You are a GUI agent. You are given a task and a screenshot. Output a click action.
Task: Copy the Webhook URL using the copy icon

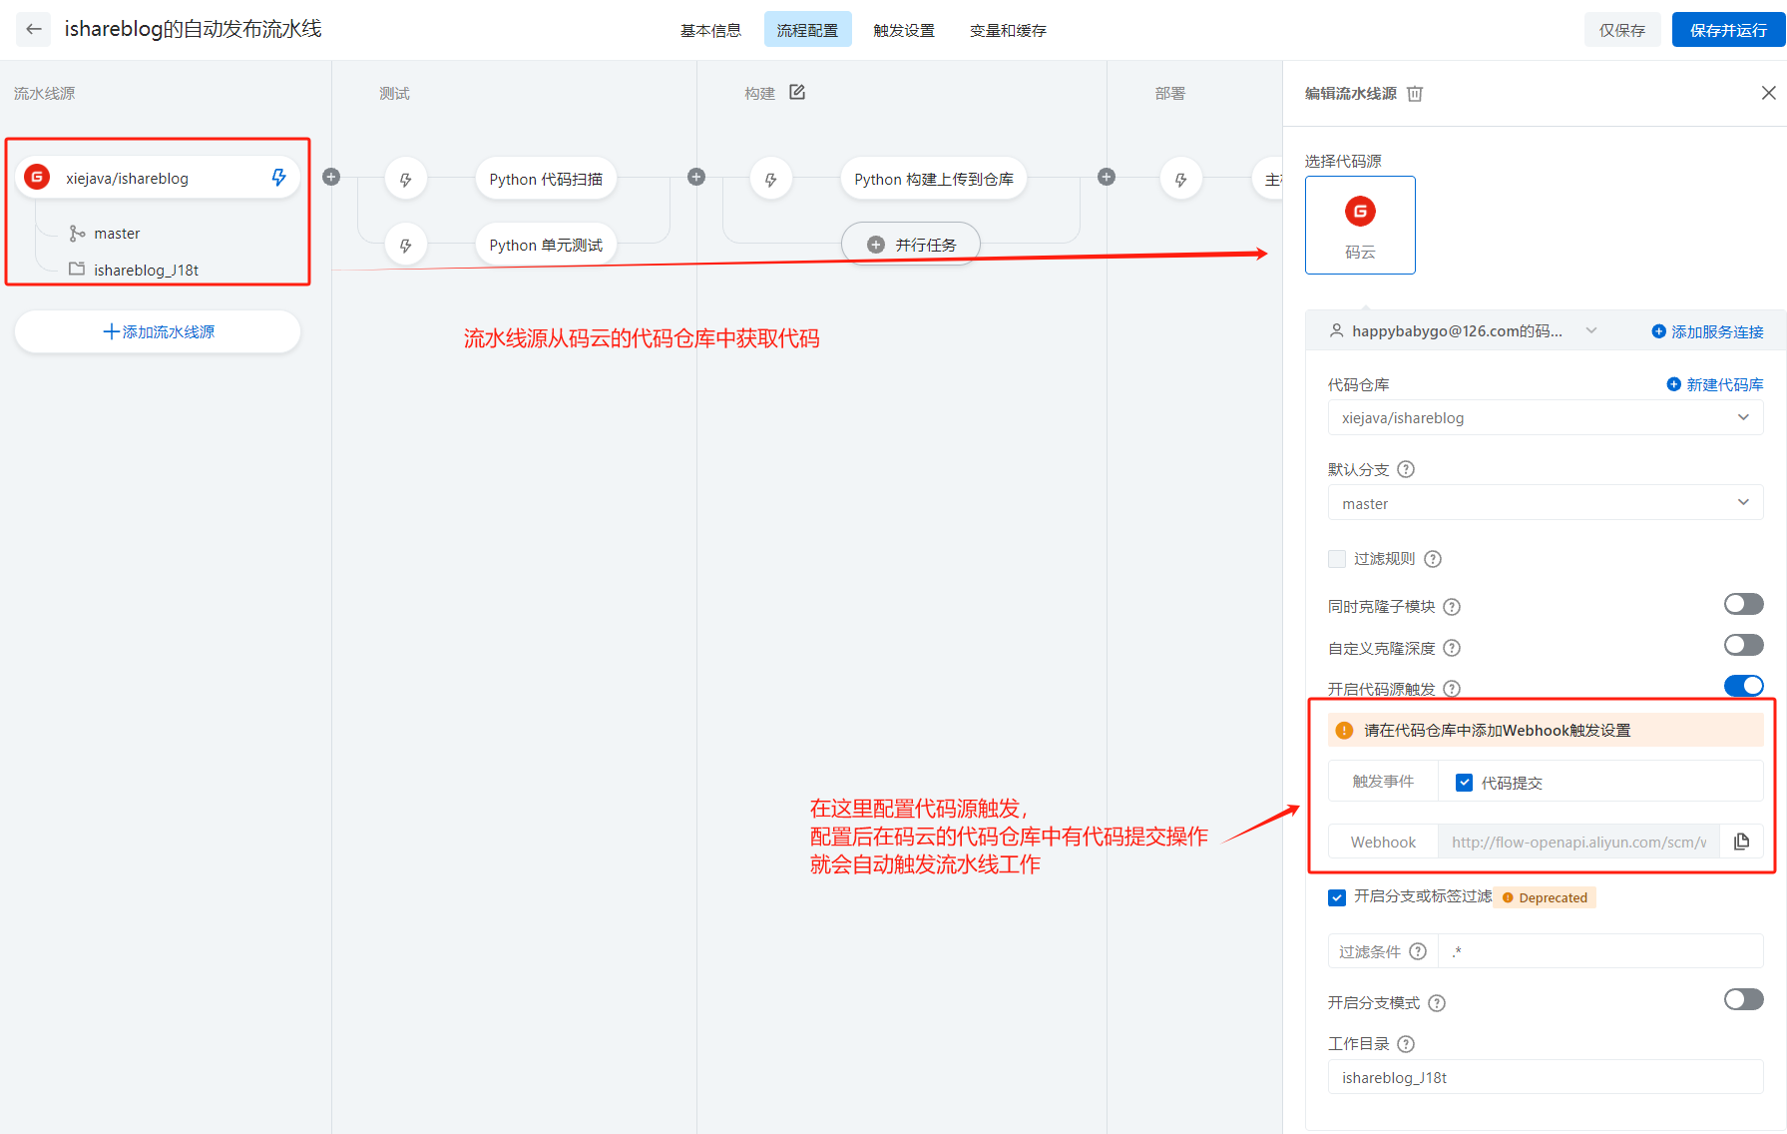pos(1742,842)
